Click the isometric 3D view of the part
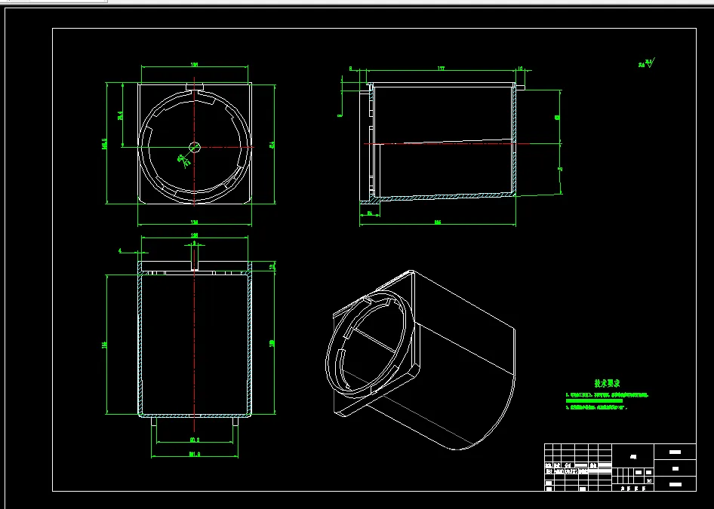This screenshot has width=714, height=509. click(420, 360)
